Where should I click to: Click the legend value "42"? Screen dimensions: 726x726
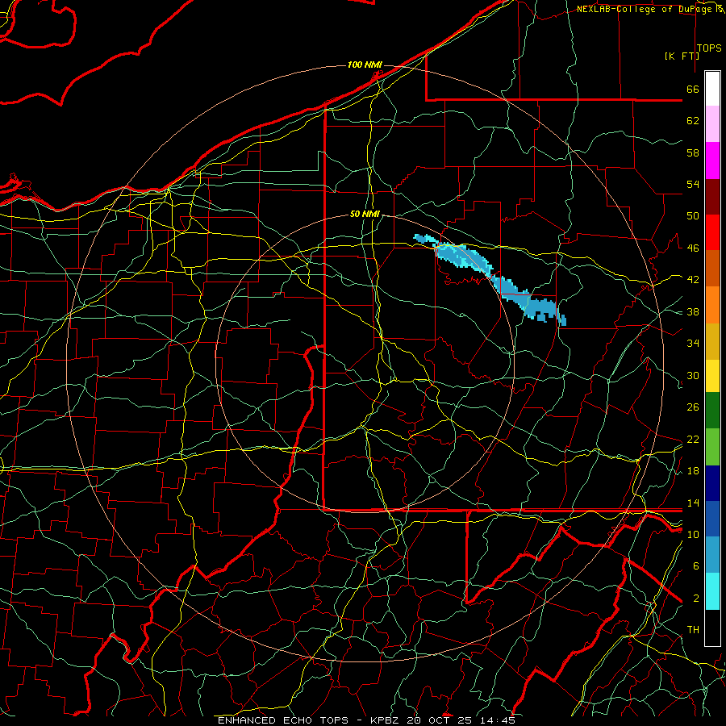pyautogui.click(x=693, y=280)
